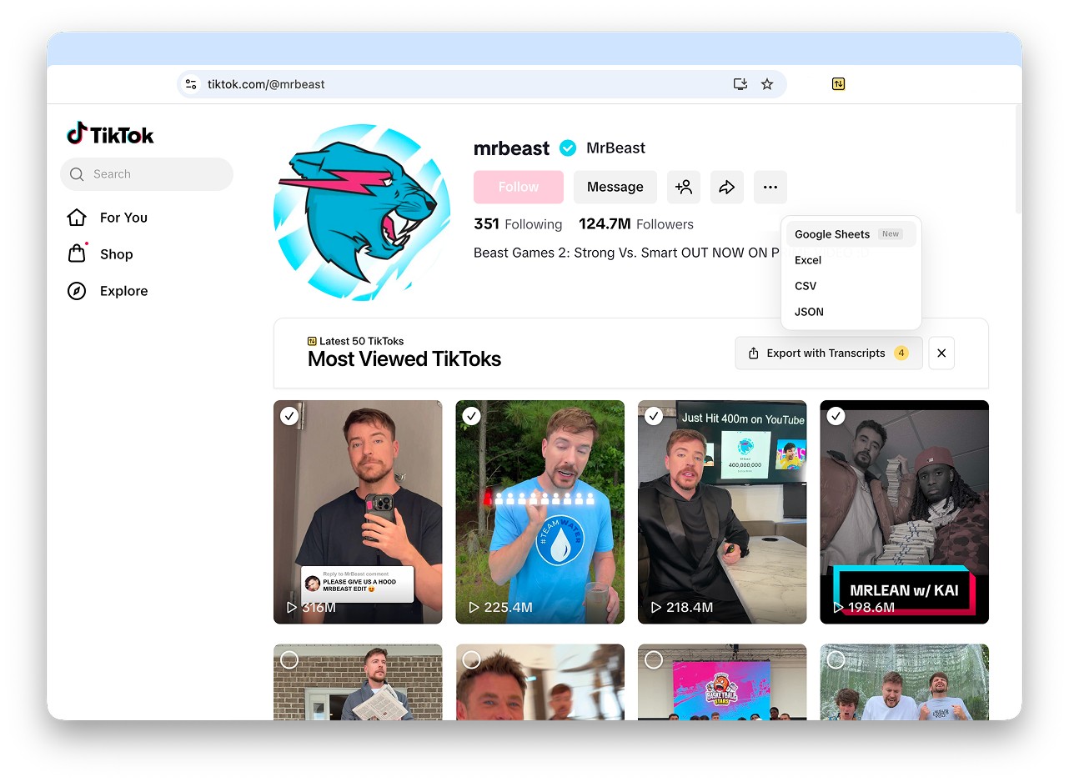Choose Google Sheets export option

851,234
